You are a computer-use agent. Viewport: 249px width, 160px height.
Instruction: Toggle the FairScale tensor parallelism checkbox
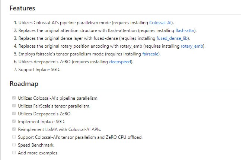pyautogui.click(x=14, y=106)
